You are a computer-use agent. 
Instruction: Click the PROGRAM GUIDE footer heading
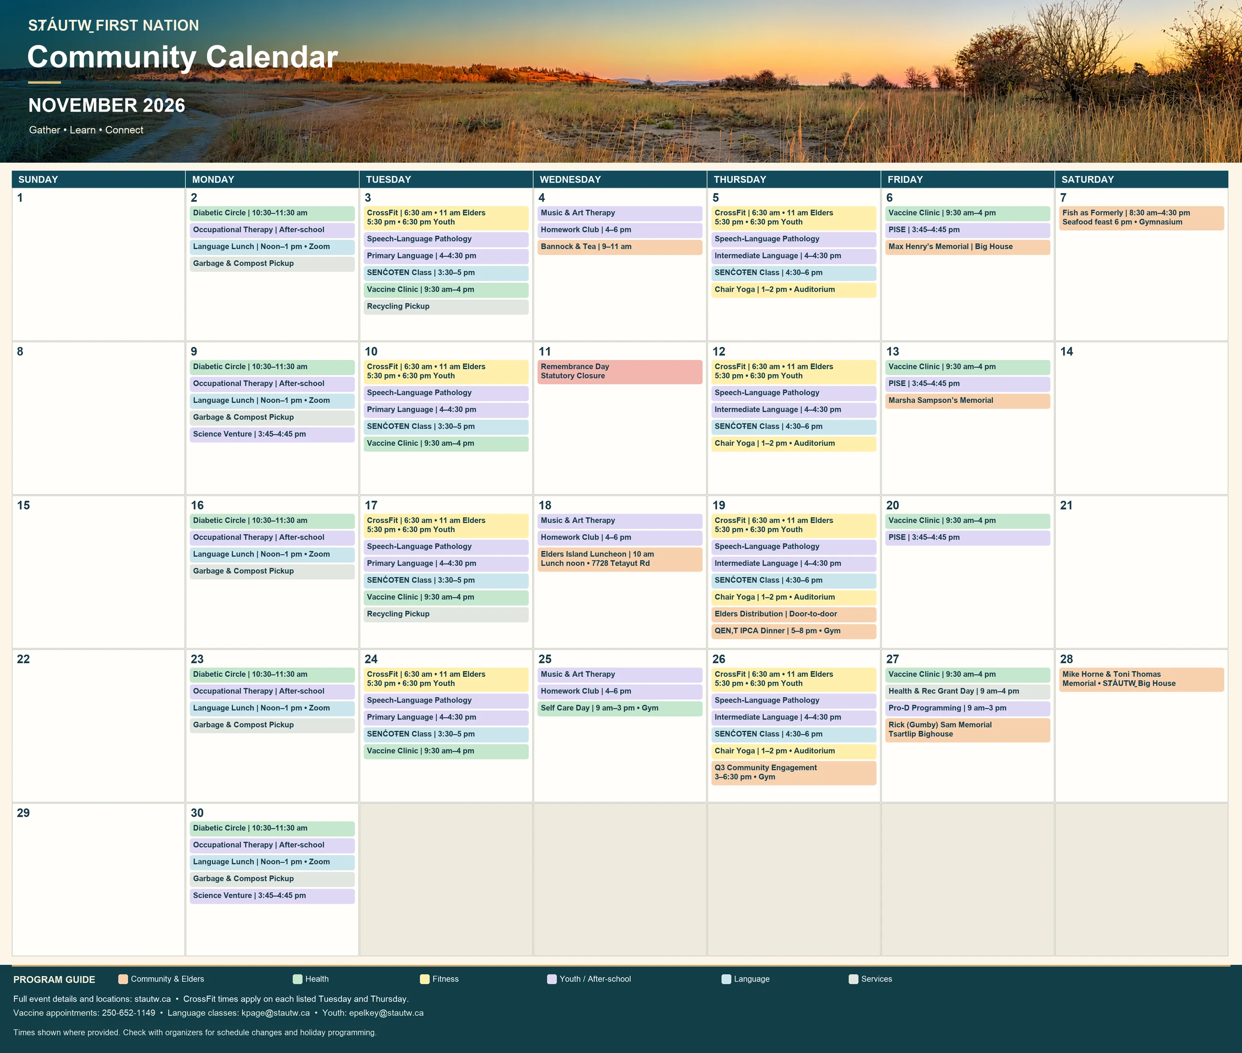tap(54, 980)
